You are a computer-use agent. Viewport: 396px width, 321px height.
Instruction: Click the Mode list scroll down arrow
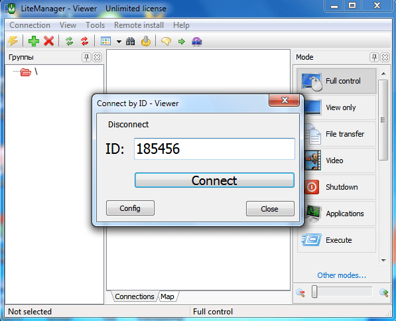383,261
